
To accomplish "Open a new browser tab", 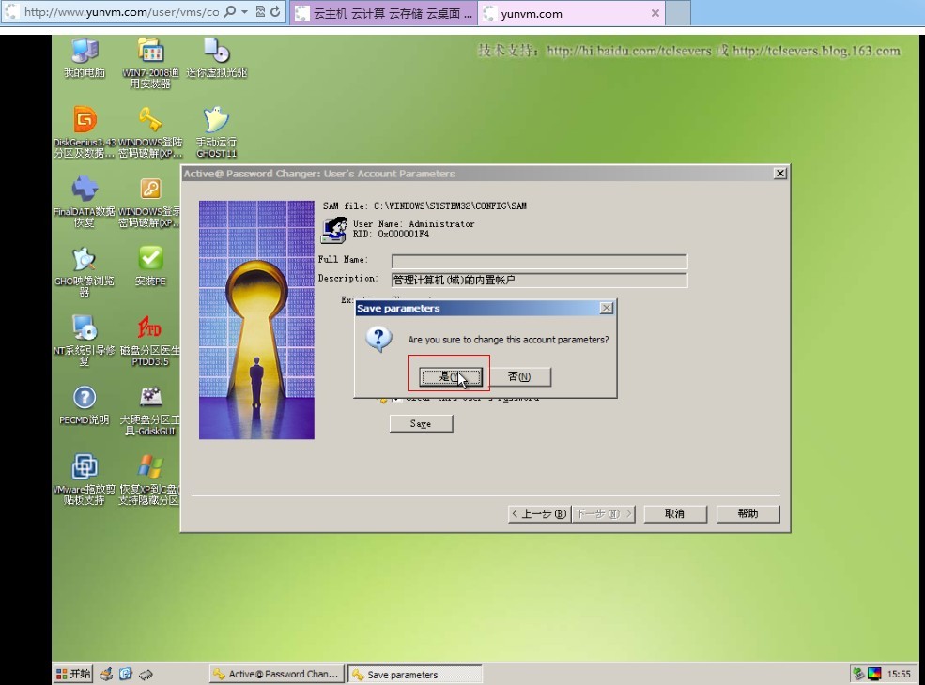I will coord(678,13).
